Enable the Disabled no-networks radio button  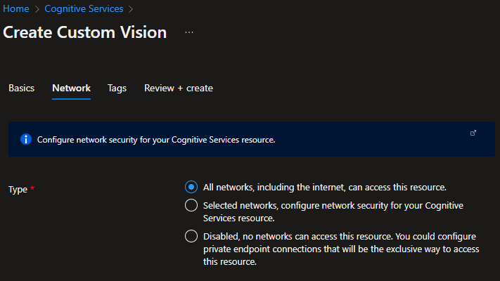(191, 236)
